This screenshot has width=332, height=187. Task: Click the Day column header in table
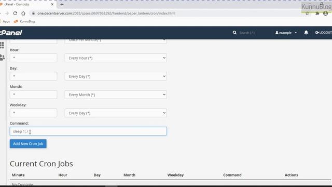coord(97,175)
